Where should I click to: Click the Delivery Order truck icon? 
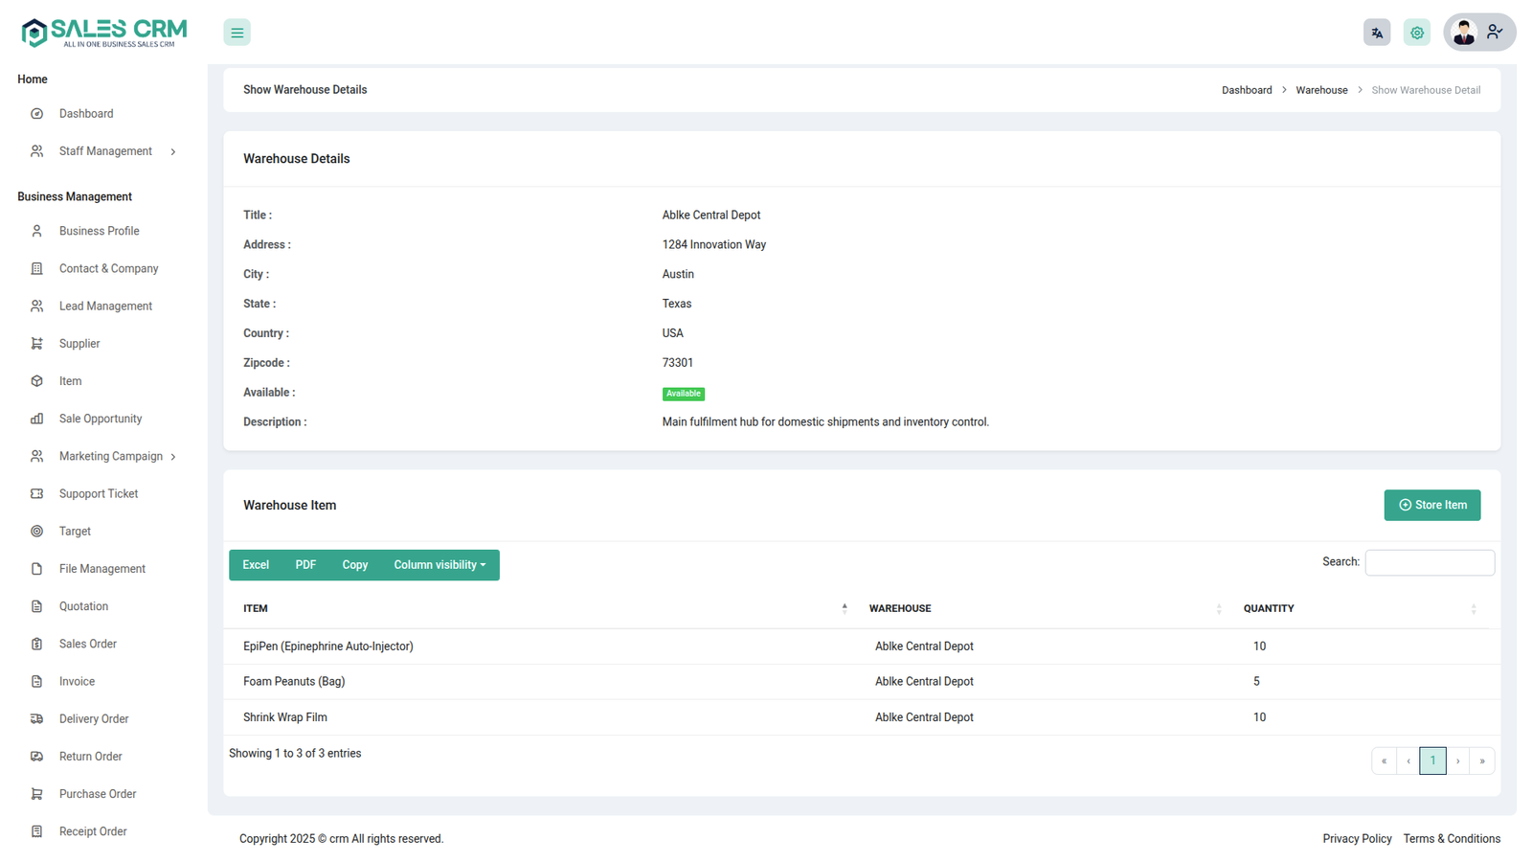[36, 719]
